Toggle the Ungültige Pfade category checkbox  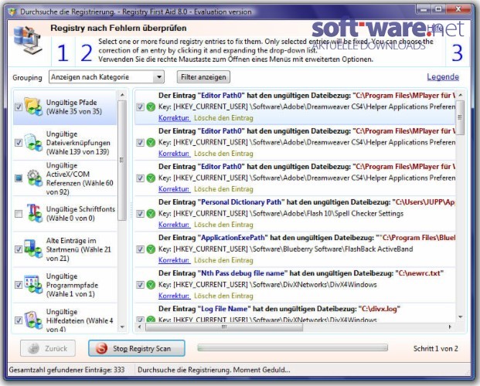click(x=19, y=107)
